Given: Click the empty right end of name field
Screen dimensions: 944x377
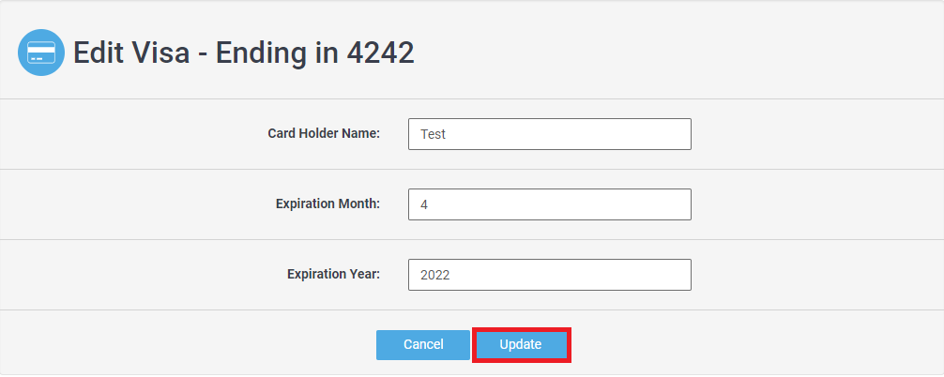Looking at the screenshot, I should (657, 134).
